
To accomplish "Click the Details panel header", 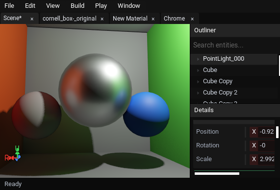I will (235, 110).
